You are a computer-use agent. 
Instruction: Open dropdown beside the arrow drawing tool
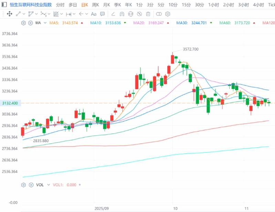87,14
